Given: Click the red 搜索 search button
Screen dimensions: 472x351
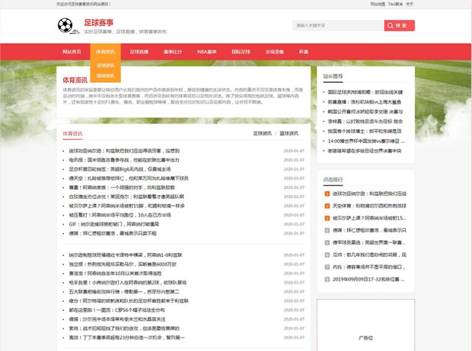Looking at the screenshot, I should click(399, 25).
